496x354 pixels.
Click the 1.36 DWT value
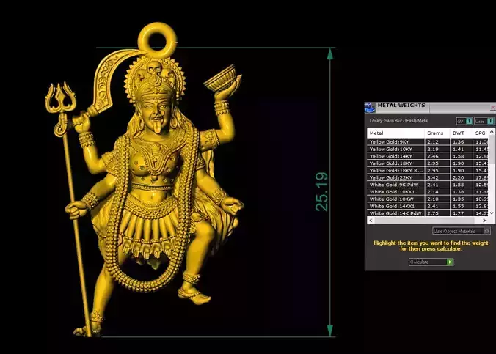(x=459, y=142)
